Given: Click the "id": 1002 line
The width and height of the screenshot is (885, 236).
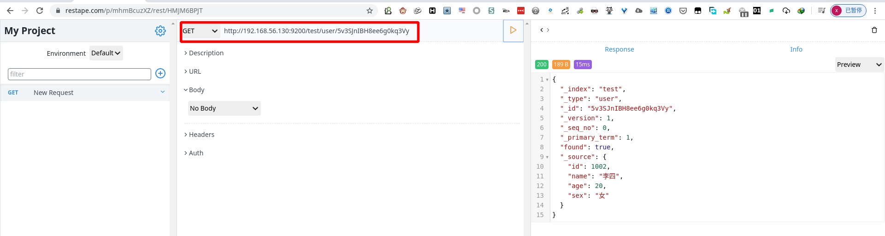Looking at the screenshot, I should pos(589,167).
